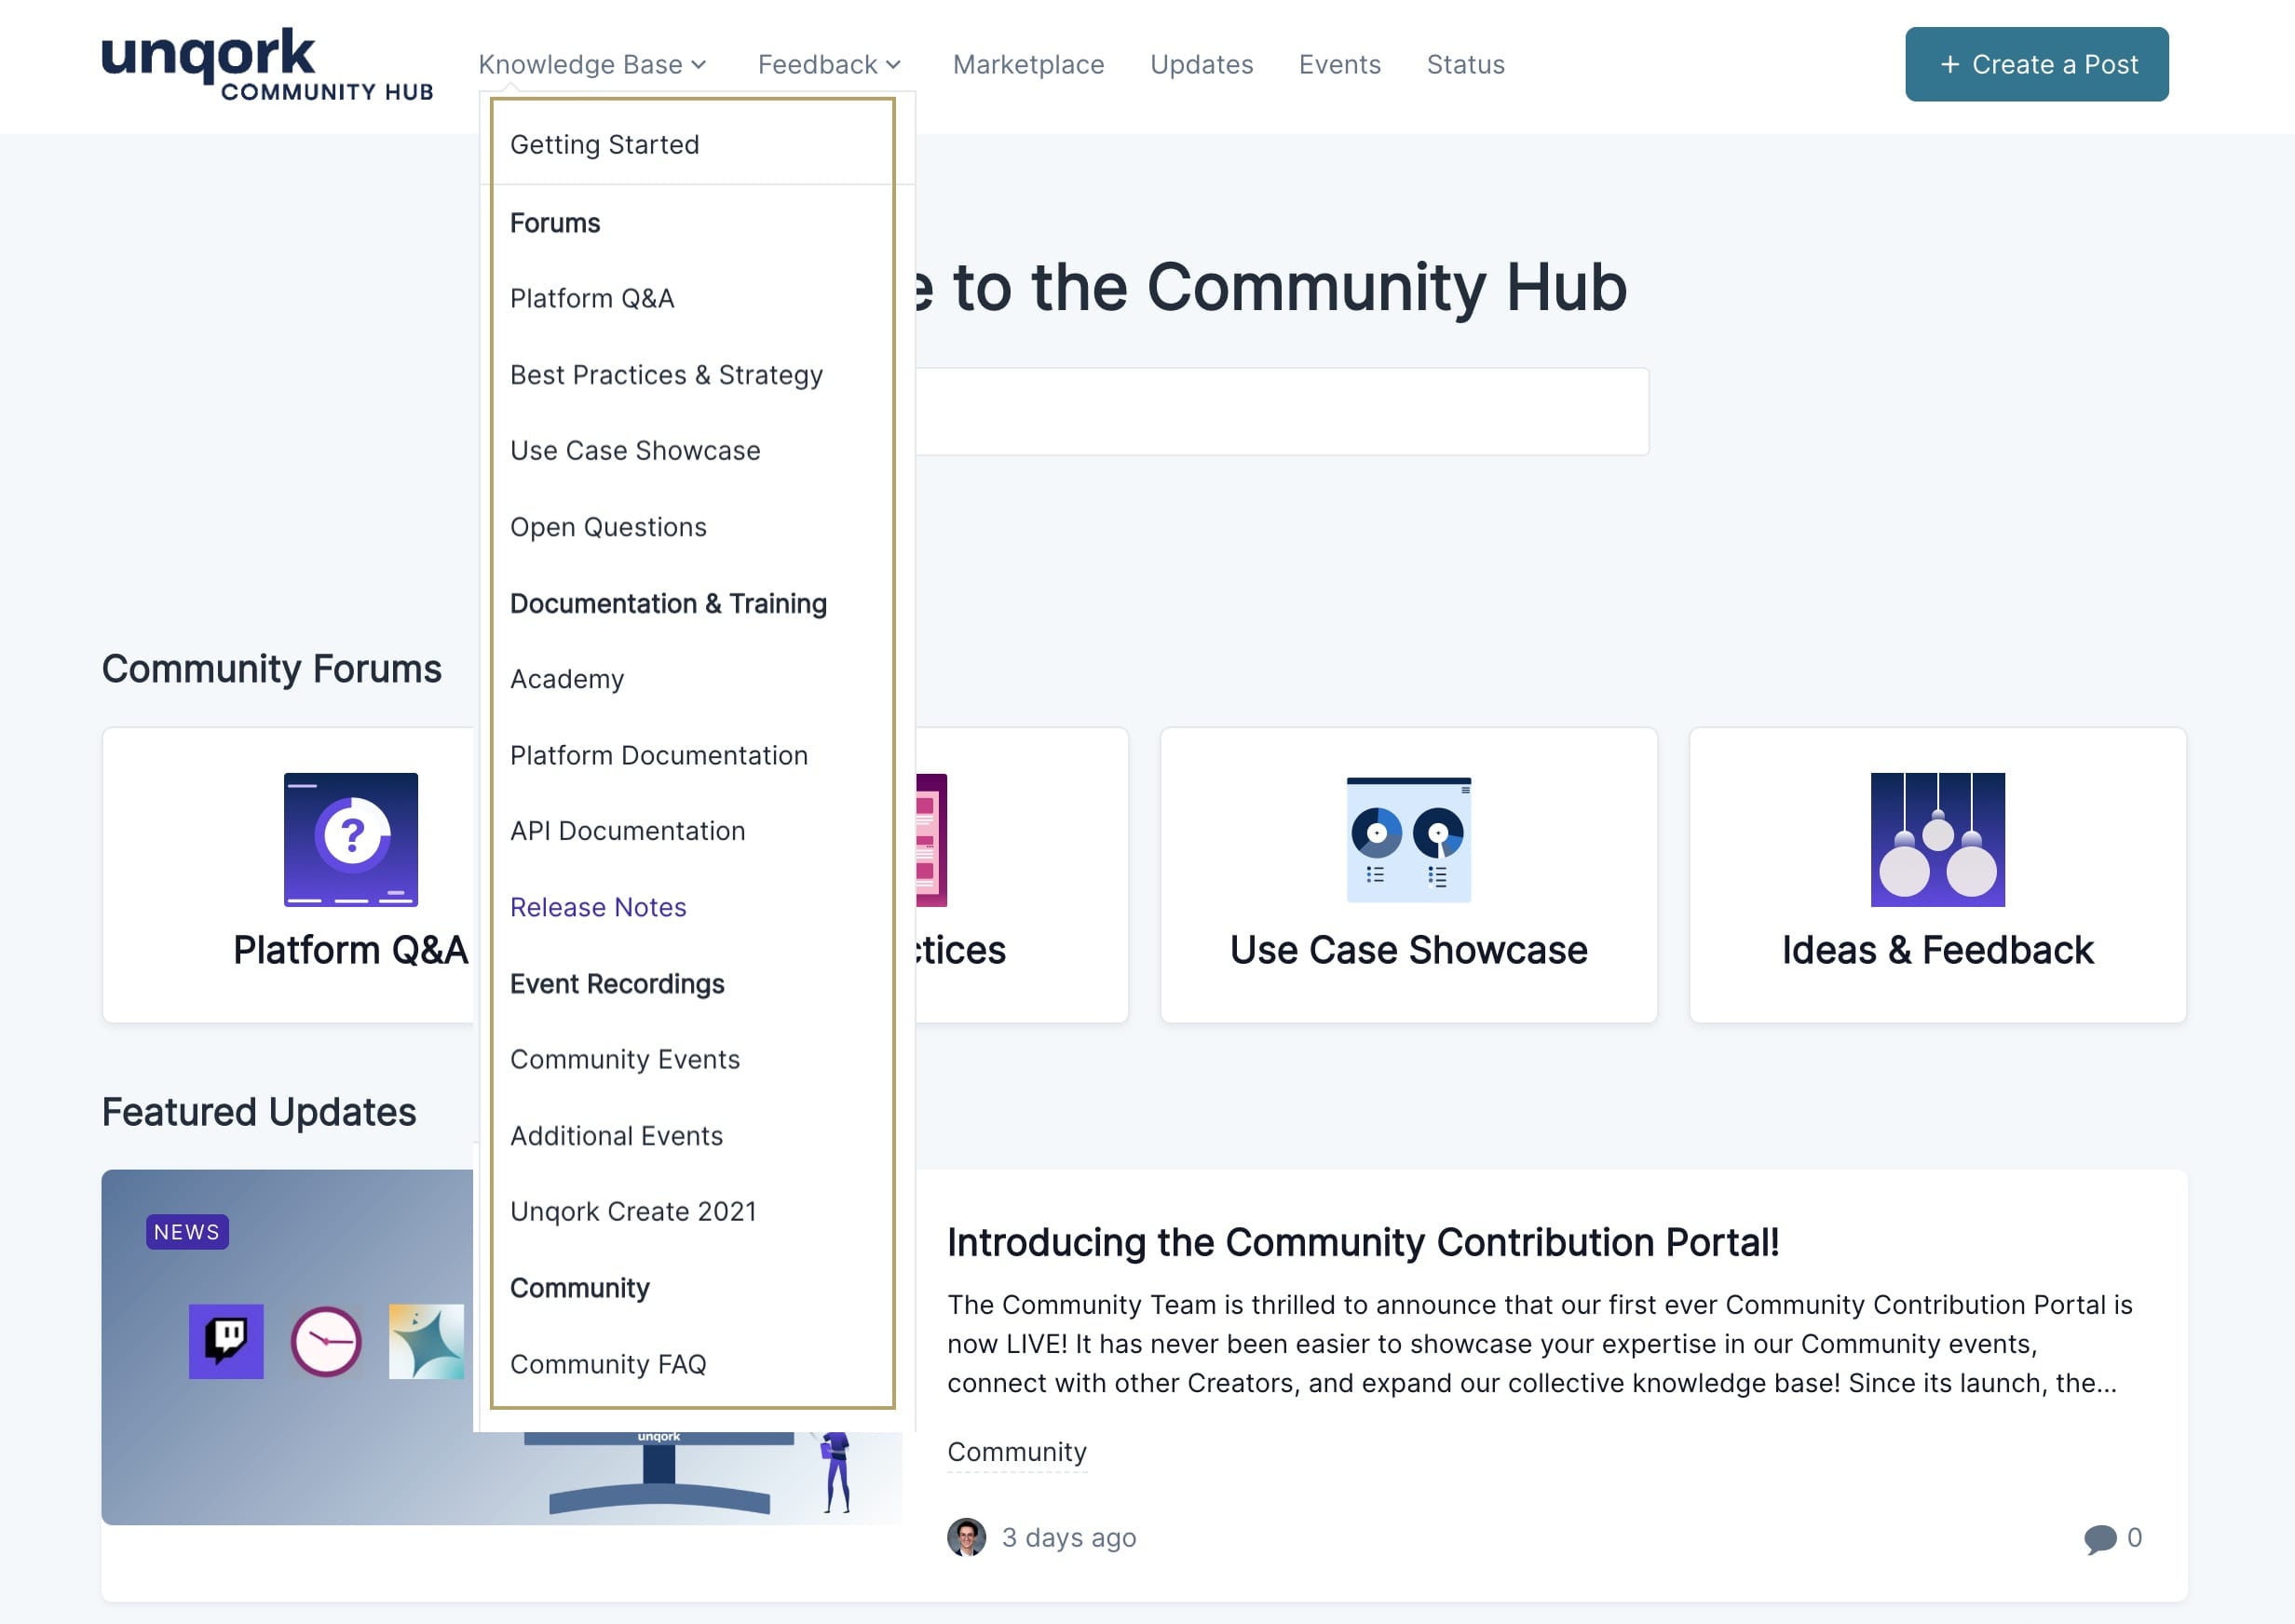Click the post excerpt starting 'The Community Team'
The image size is (2295, 1624).
click(x=1540, y=1344)
